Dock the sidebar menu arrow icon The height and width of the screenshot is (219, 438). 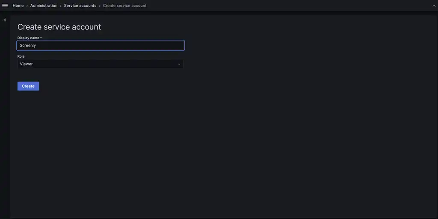pyautogui.click(x=4, y=20)
